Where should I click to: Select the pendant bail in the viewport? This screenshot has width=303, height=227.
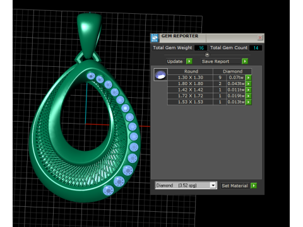point(89,36)
